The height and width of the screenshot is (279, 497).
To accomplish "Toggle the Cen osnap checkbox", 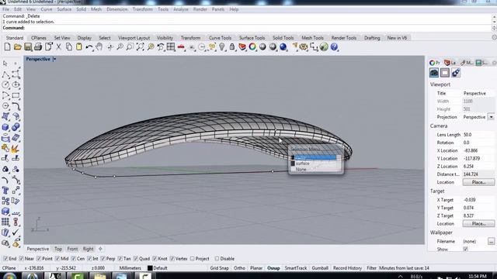I will [74, 259].
